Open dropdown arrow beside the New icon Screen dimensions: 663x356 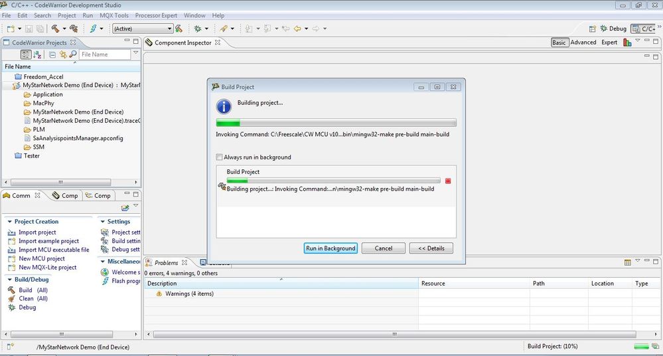click(19, 29)
